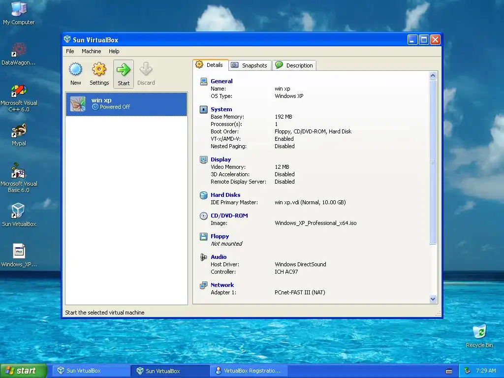Switch to the Details tab

click(211, 65)
